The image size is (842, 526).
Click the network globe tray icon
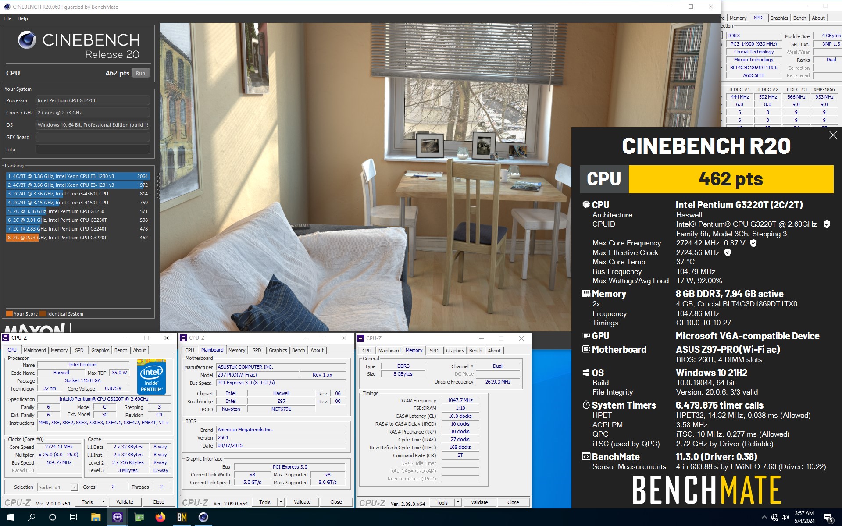coord(775,517)
